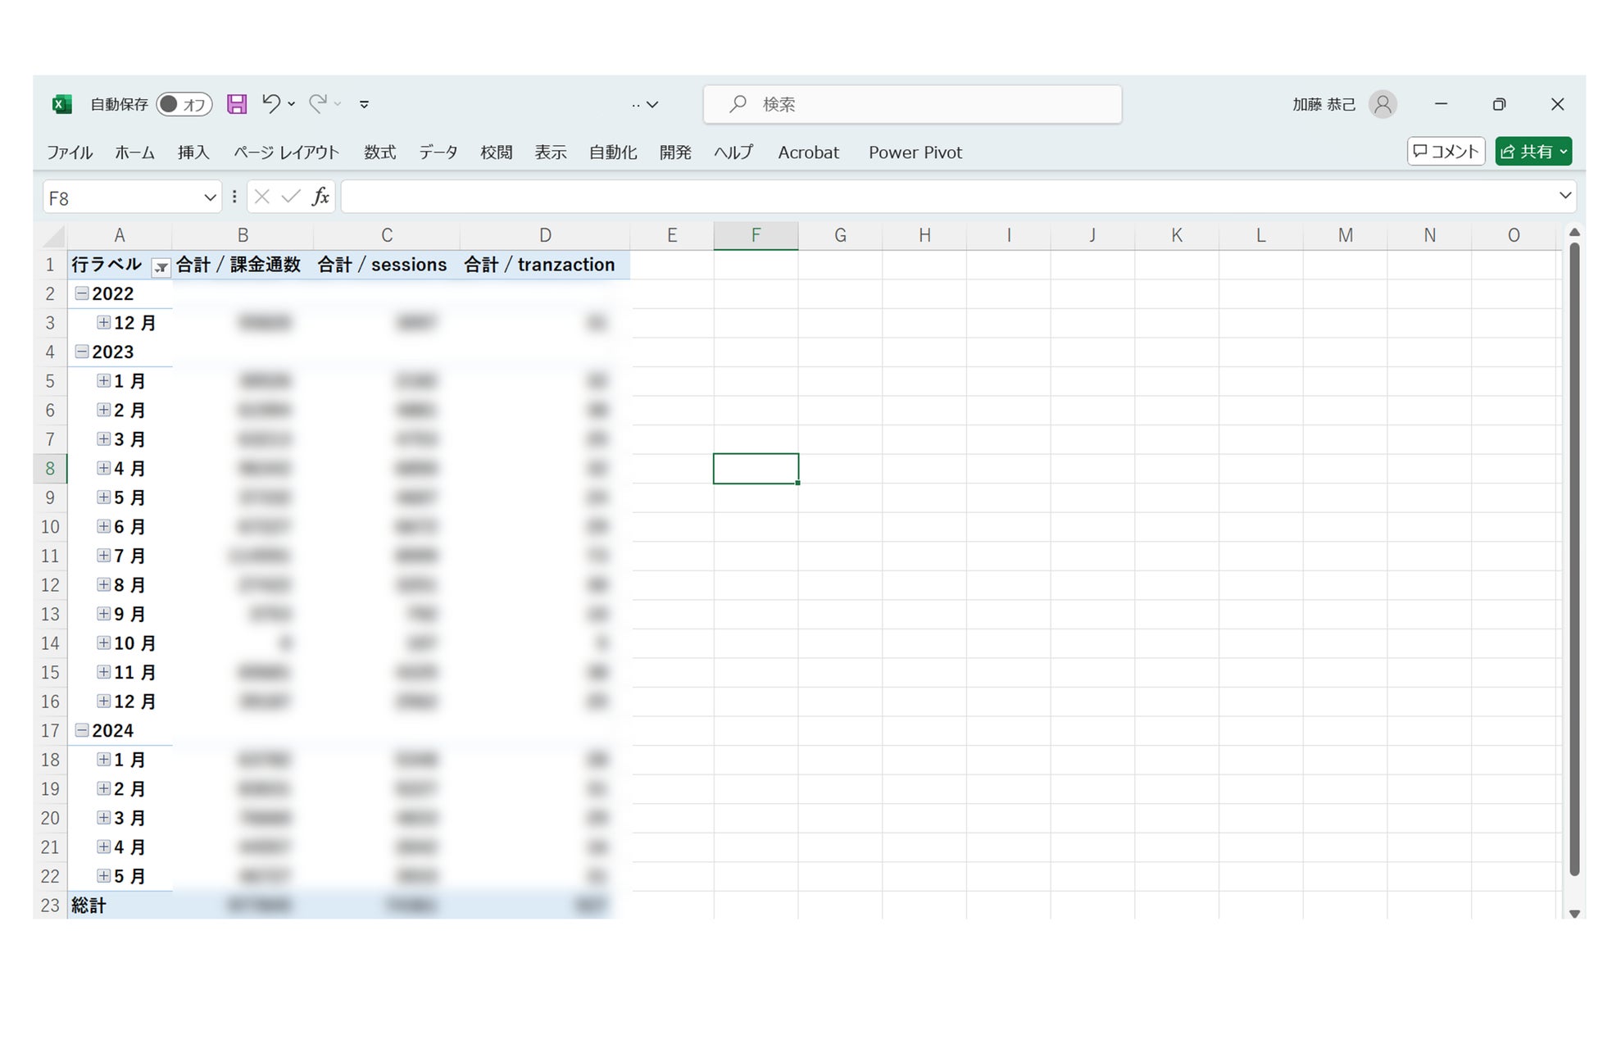
Task: Click the Excel logo icon
Action: [x=62, y=104]
